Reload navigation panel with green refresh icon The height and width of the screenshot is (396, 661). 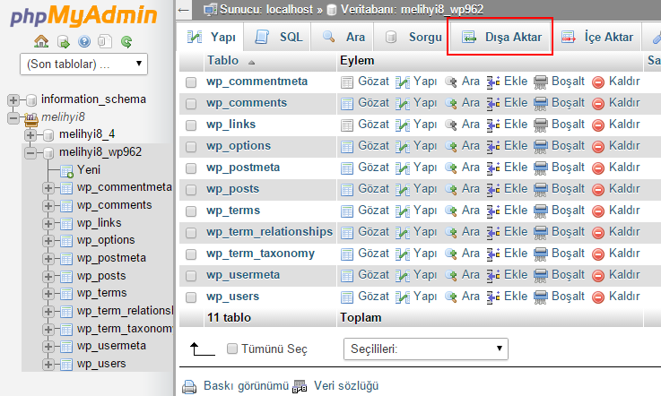(x=126, y=42)
